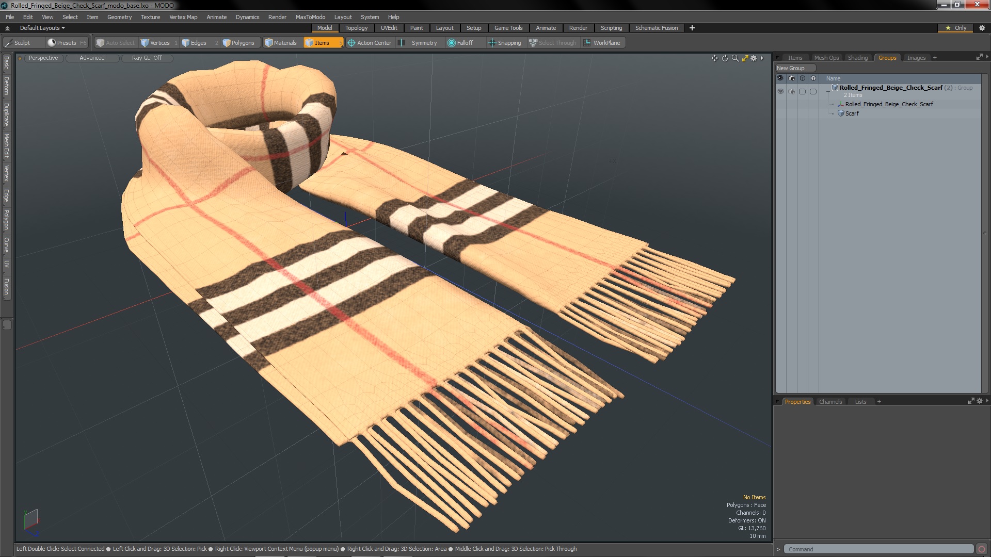Switch to the Lists tab
The width and height of the screenshot is (991, 557).
click(x=860, y=402)
